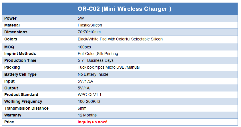This screenshot has width=241, height=127.
Task: Select the Output value 5V/1A
Action: [83, 88]
